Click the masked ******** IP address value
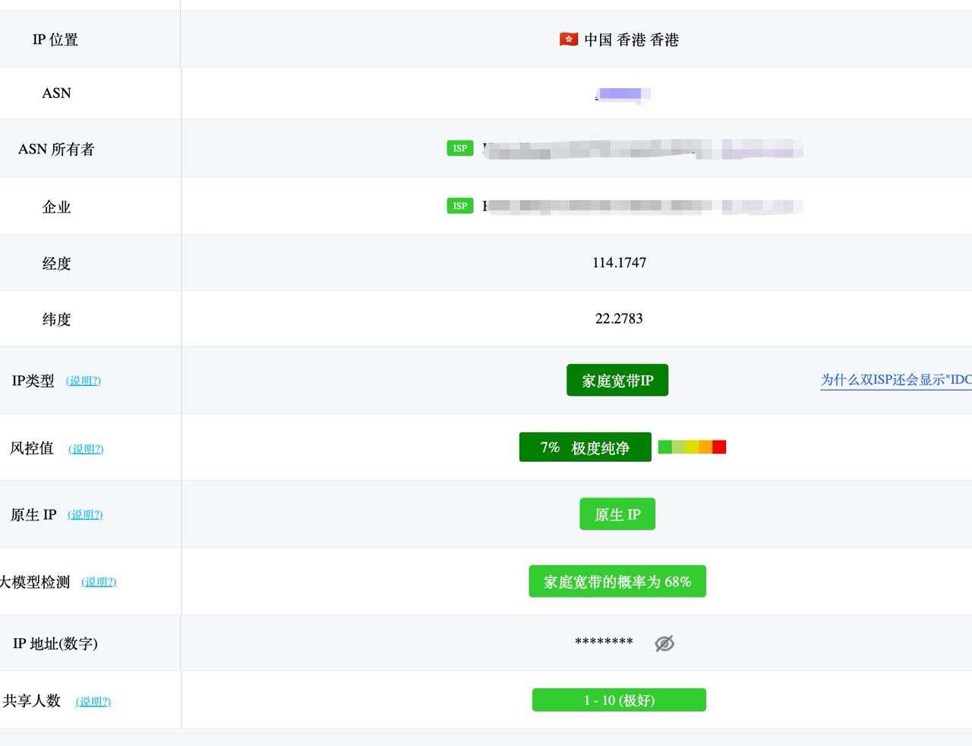This screenshot has height=746, width=972. tap(604, 643)
